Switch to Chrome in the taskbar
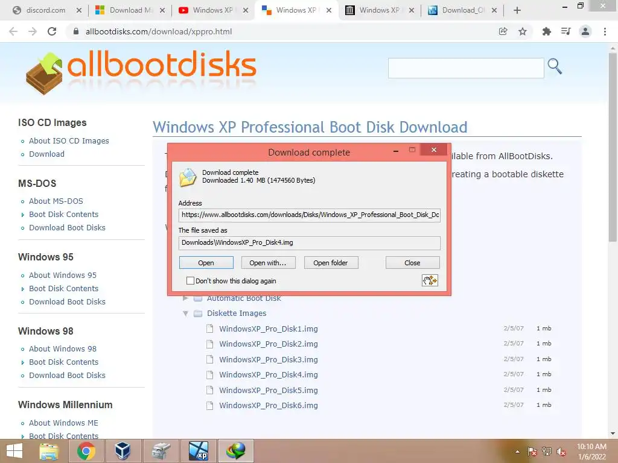This screenshot has height=463, width=618. click(x=86, y=451)
